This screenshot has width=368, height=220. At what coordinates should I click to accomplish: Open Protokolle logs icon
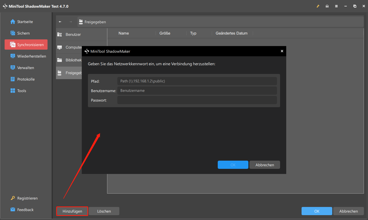pyautogui.click(x=13, y=79)
